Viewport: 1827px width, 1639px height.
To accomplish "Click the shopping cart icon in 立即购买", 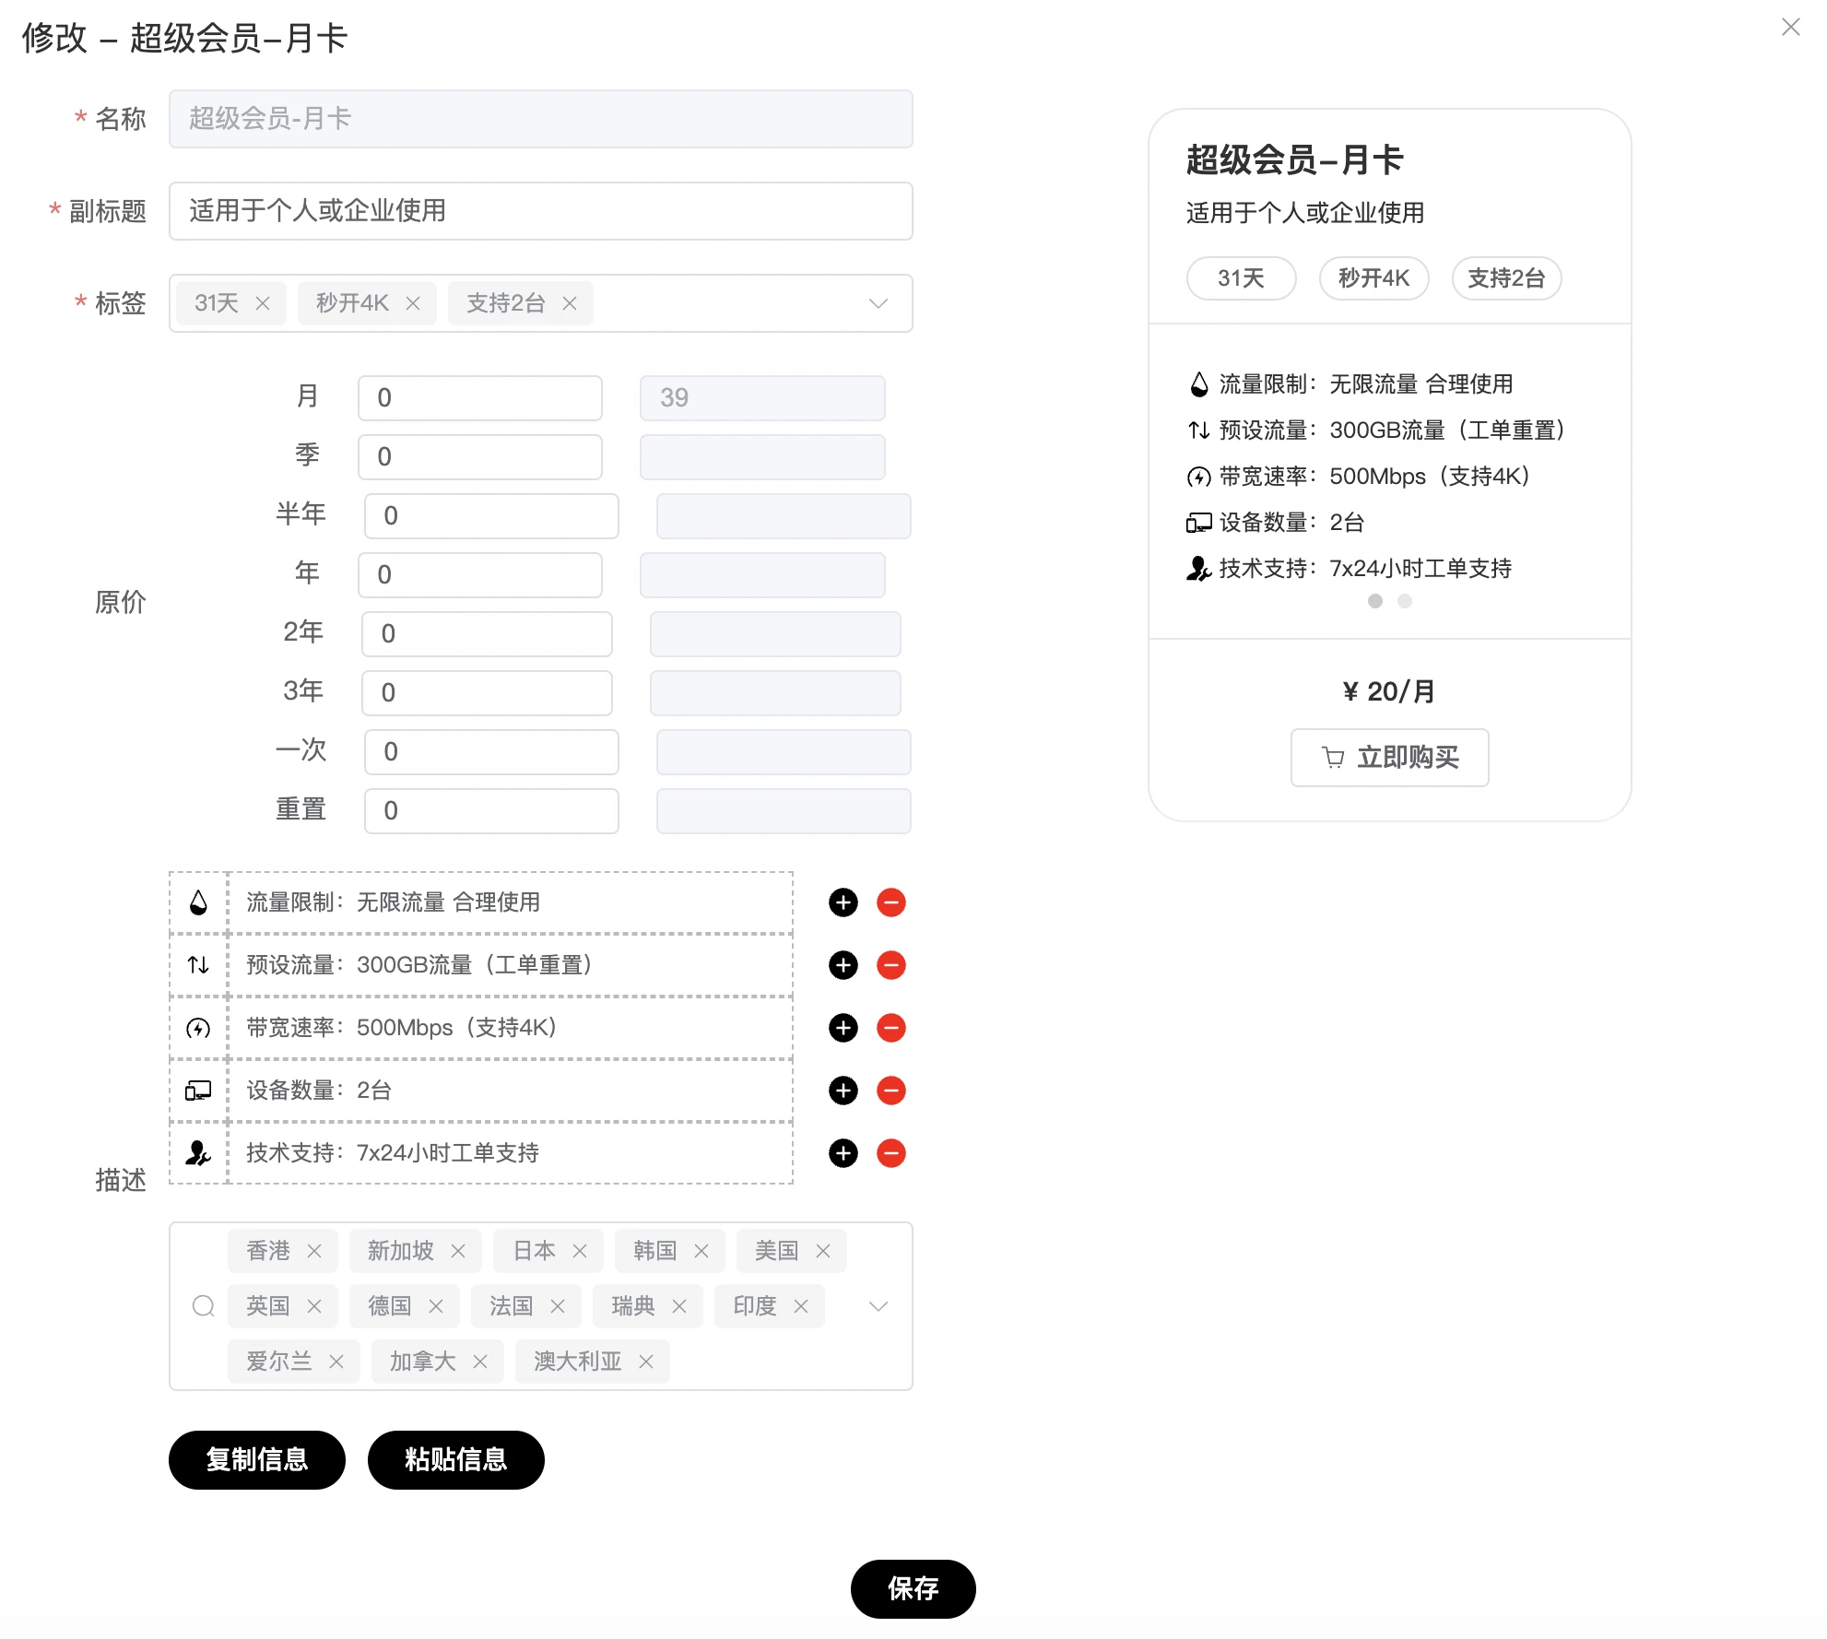I will [1333, 758].
